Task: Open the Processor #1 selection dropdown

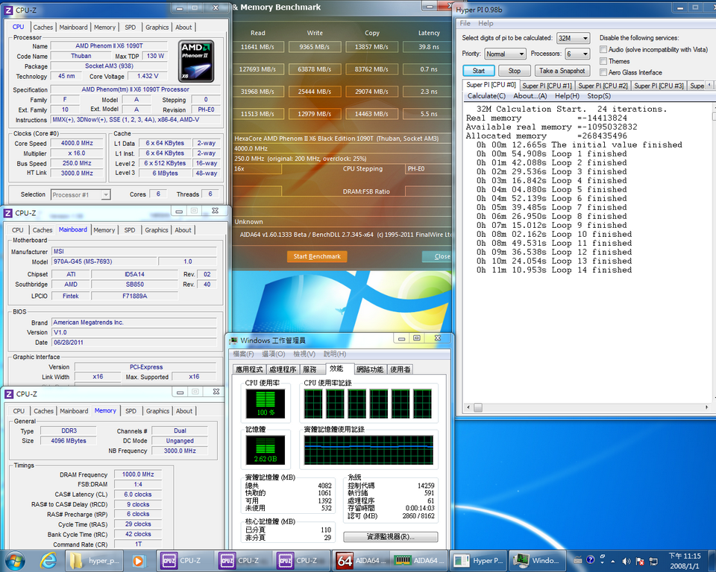Action: pos(81,195)
